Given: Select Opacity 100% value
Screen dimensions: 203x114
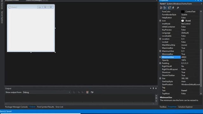Looking at the screenshot, I should point(184,60).
